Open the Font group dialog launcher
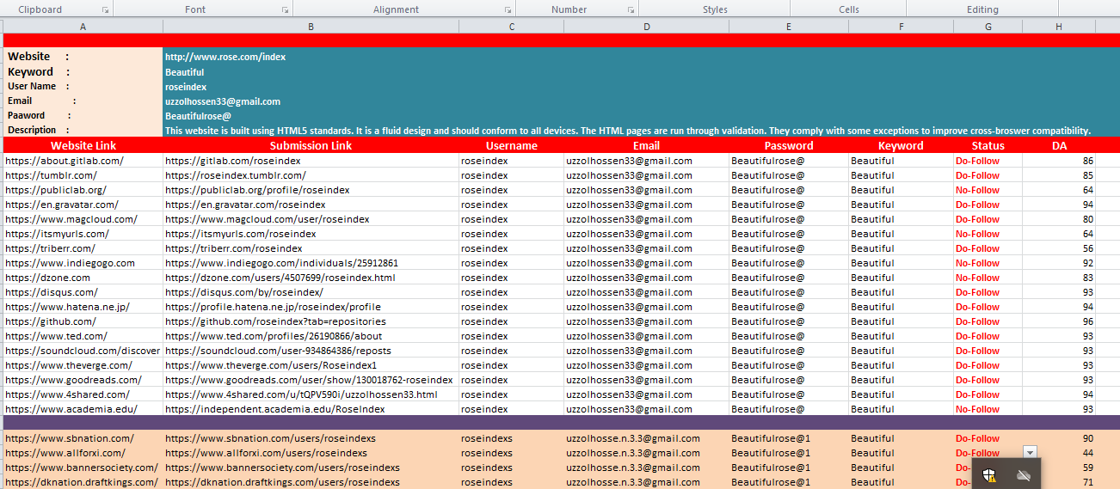Image resolution: width=1120 pixels, height=489 pixels. [x=285, y=9]
